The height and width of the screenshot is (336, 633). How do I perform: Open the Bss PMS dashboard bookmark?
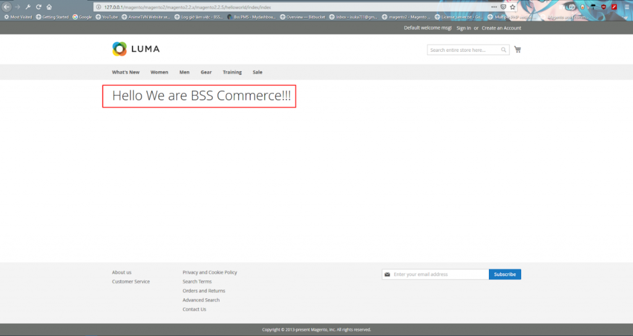coord(251,17)
